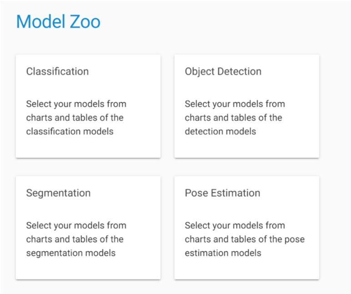Select the Pose Estimation card title text
The image size is (351, 294).
222,193
